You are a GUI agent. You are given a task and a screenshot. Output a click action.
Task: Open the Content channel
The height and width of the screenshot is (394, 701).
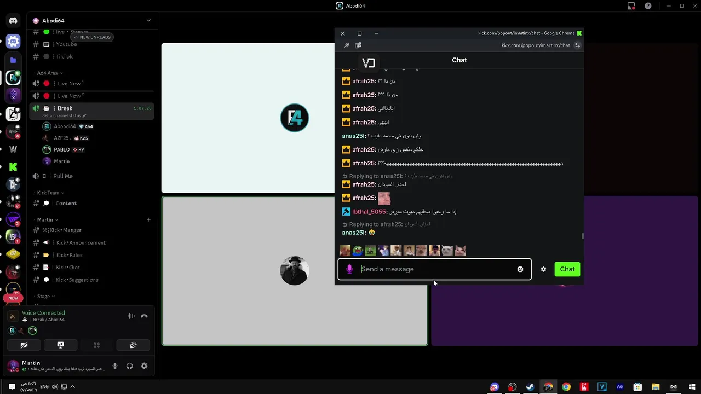pyautogui.click(x=91, y=203)
